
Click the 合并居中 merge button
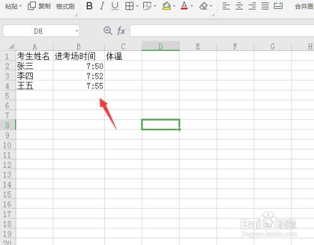(x=304, y=6)
